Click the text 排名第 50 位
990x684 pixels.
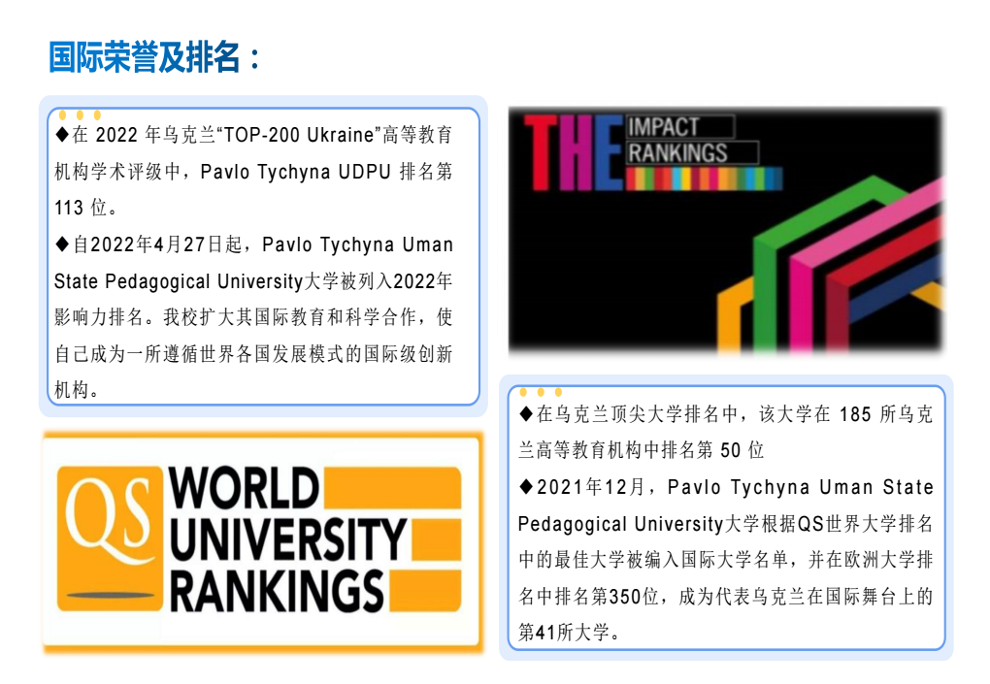710,450
